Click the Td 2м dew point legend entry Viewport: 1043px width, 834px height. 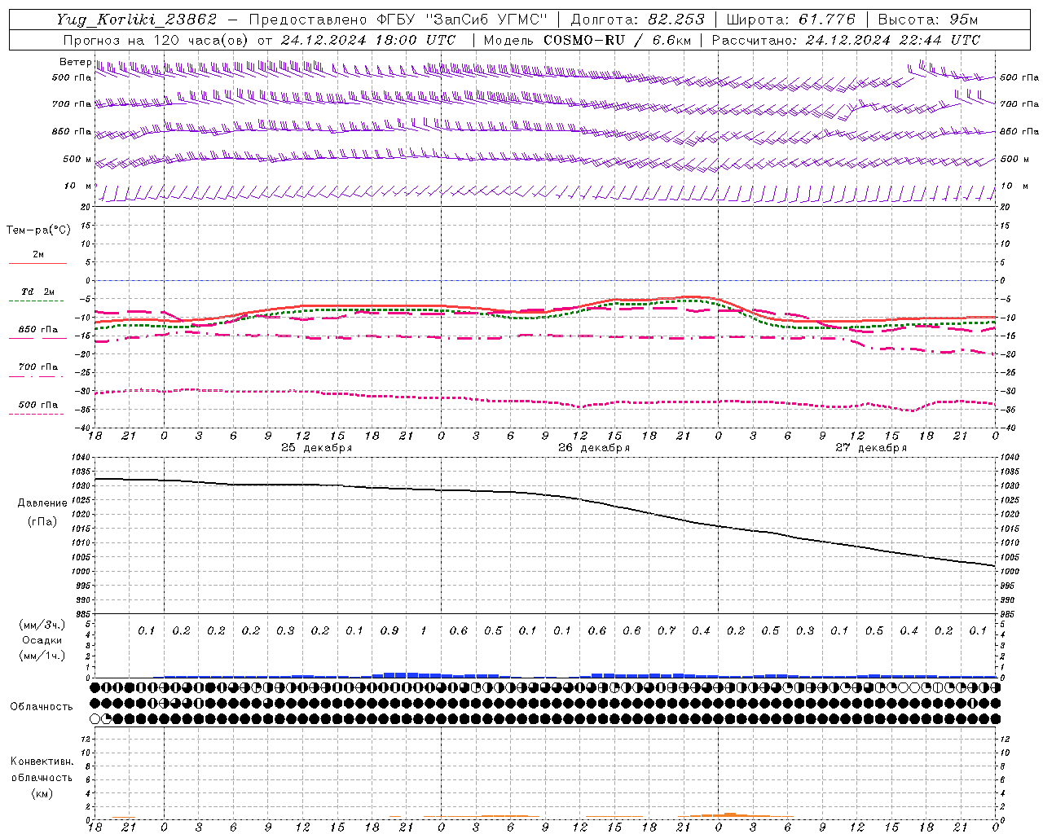(x=38, y=292)
